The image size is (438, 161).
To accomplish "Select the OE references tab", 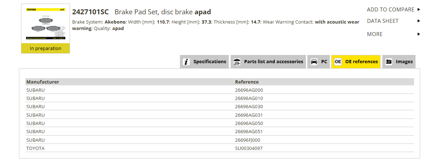I will [x=356, y=62].
